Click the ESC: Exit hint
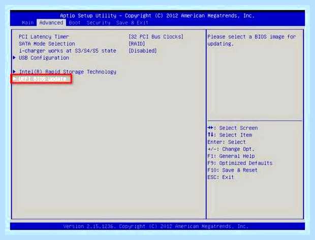 (220, 177)
